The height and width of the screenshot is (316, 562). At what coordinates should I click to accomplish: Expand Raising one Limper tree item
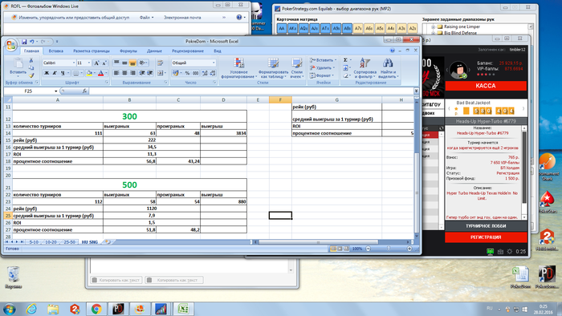click(433, 26)
